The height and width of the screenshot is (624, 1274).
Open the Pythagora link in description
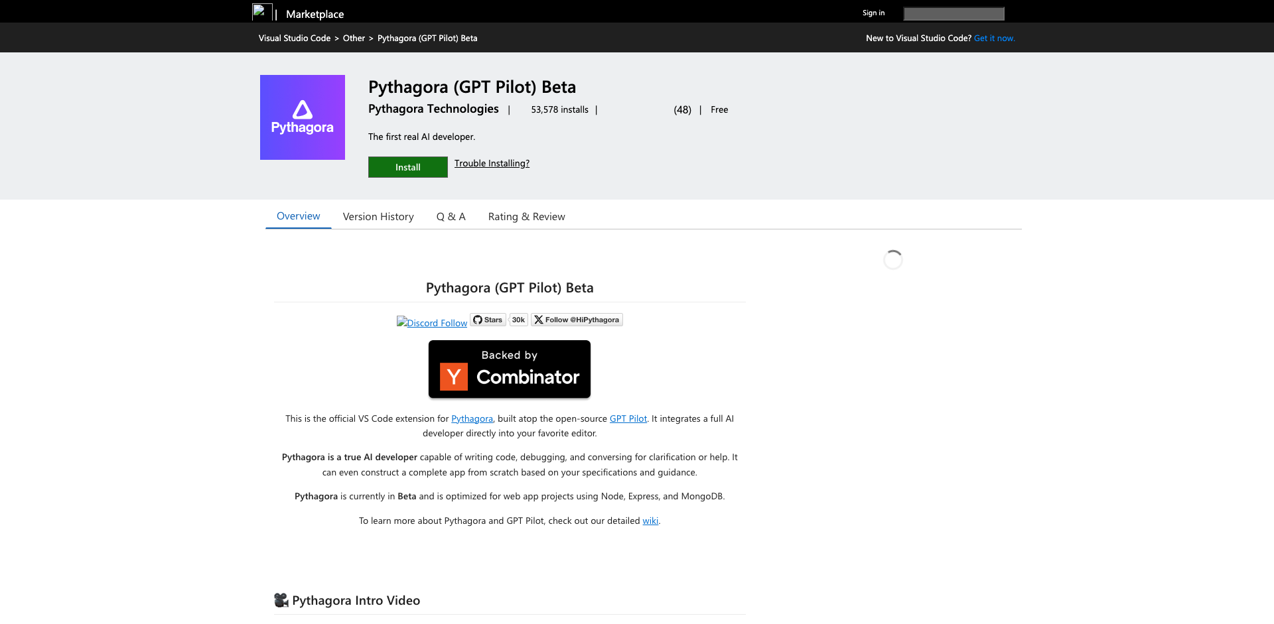[472, 418]
